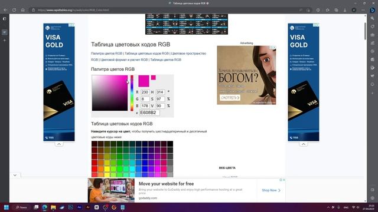Open the tab actions menu icon
Screen dimensions: 378x212
click(5, 18)
